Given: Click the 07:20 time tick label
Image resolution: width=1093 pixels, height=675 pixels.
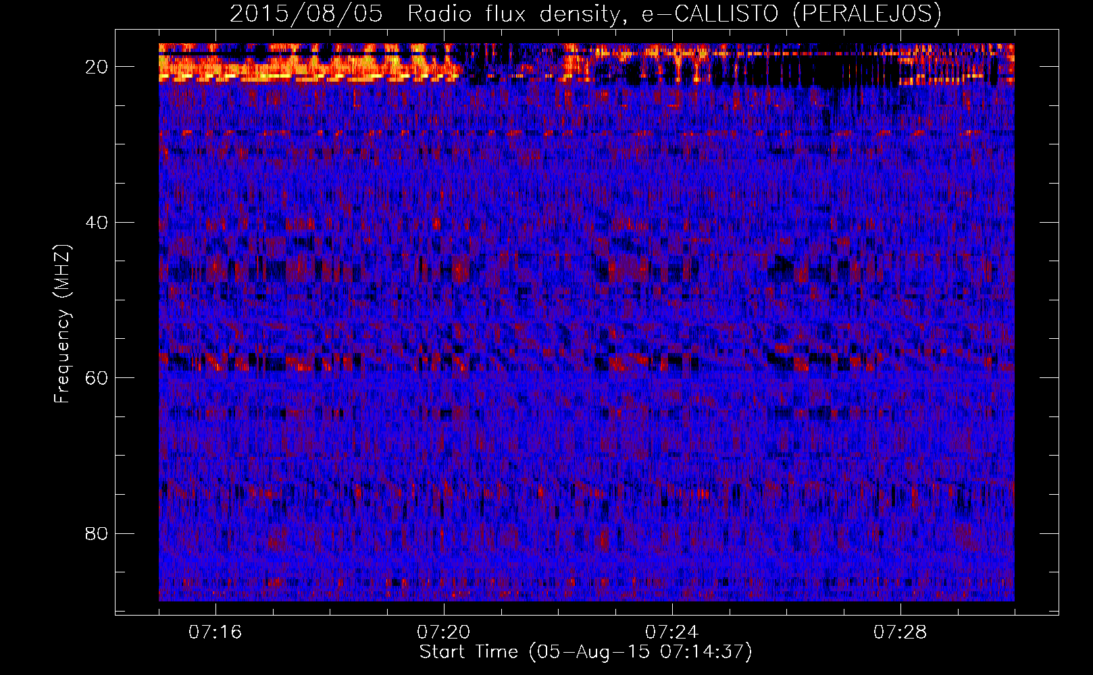Looking at the screenshot, I should point(444,632).
